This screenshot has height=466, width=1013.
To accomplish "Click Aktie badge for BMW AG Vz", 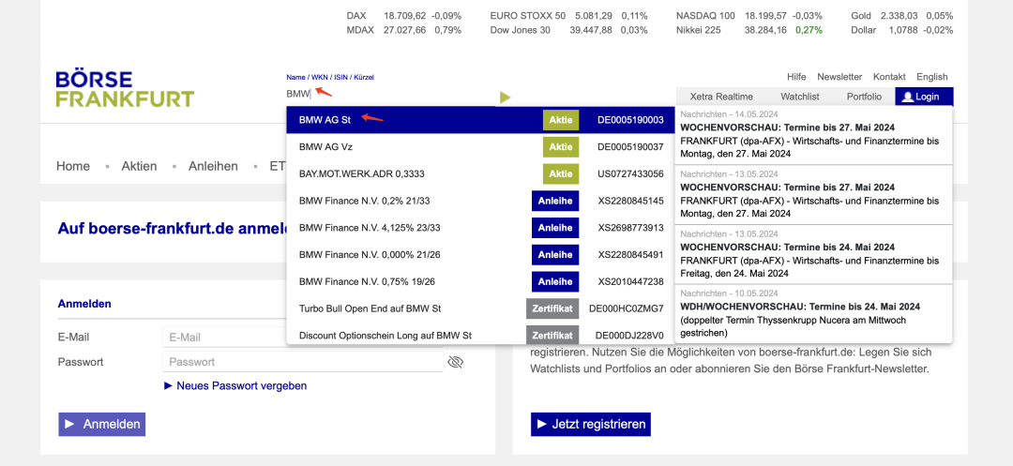I will 561,147.
